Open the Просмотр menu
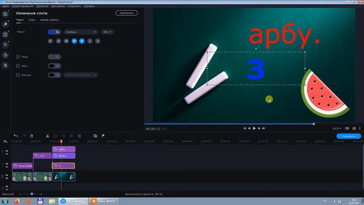 pos(43,6)
